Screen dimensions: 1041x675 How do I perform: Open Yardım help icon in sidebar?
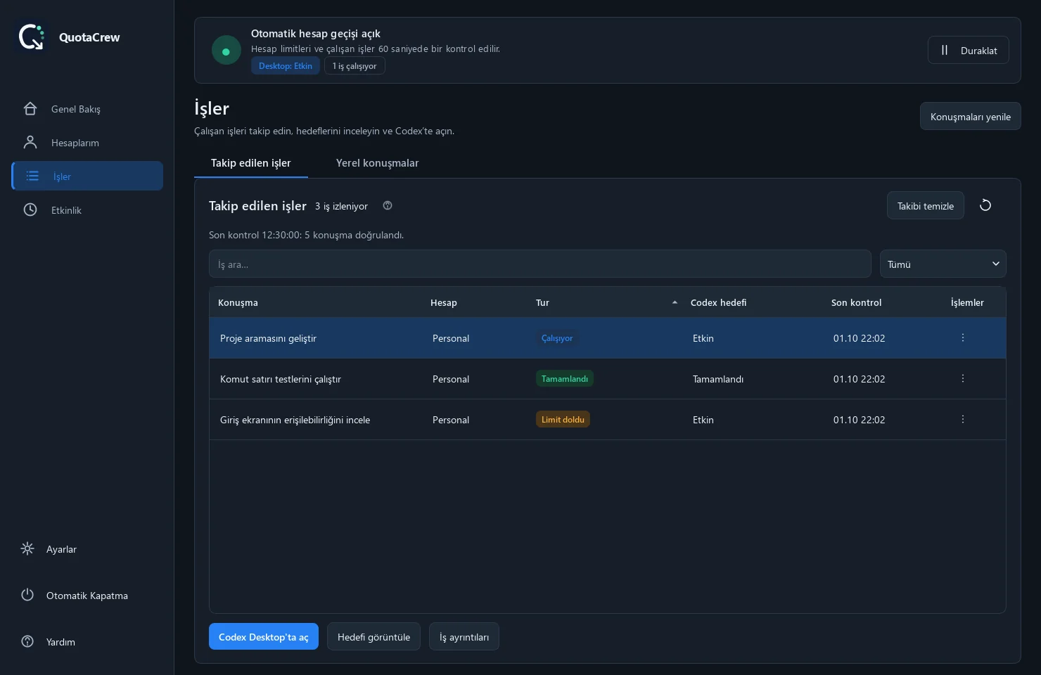tap(27, 641)
